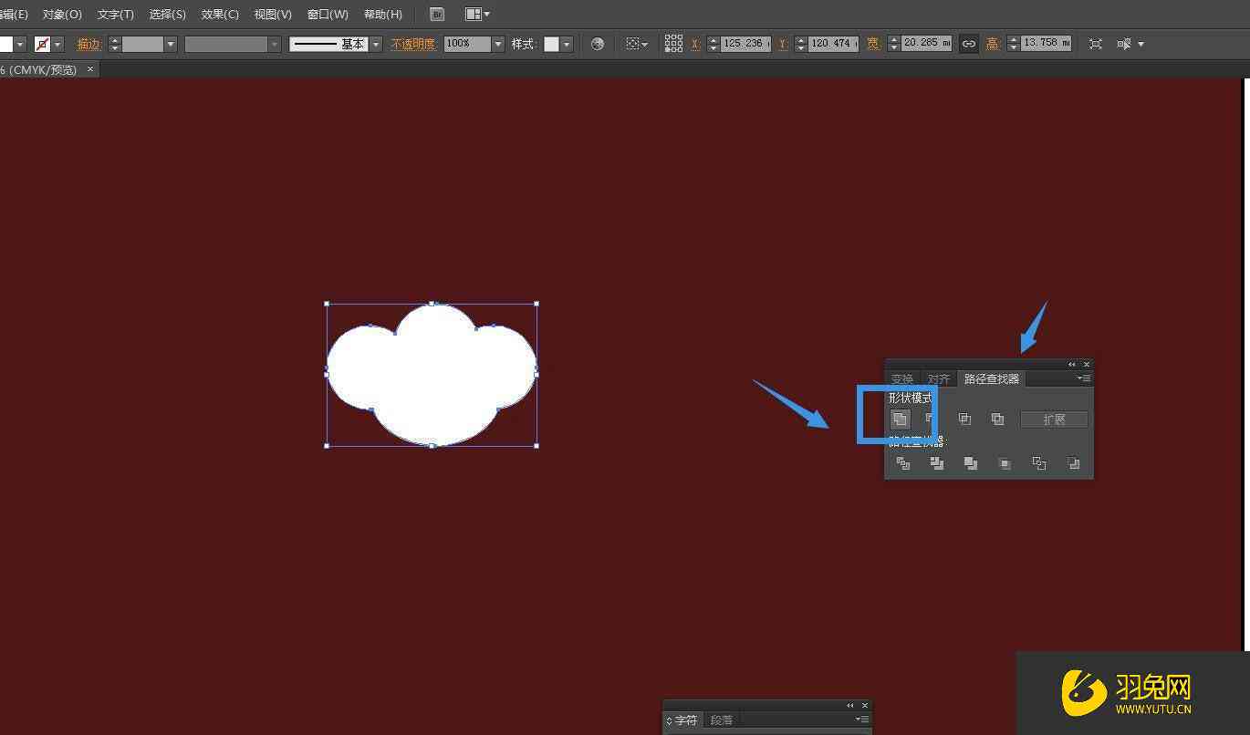Open the fill color dropdown arrow

click(22, 44)
